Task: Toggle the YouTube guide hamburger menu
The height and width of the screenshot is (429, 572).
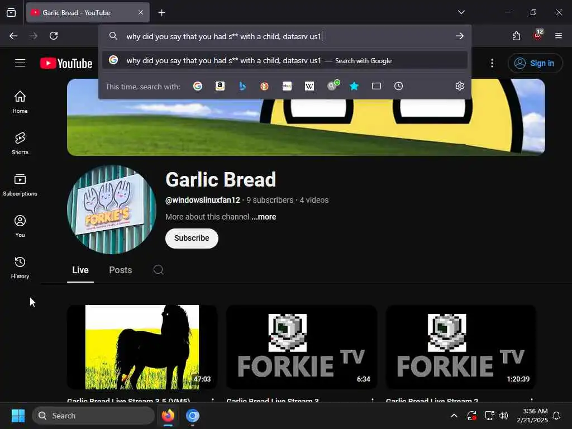Action: click(x=20, y=63)
